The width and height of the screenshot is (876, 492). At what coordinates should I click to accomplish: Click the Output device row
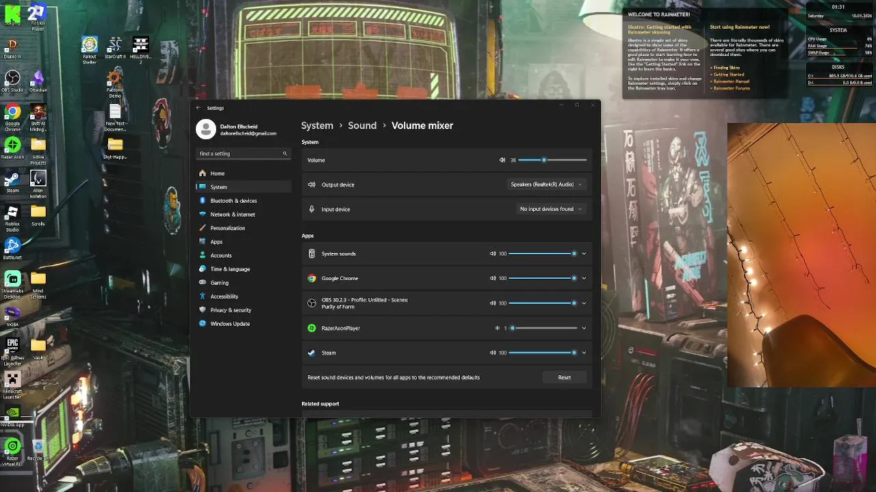tap(447, 184)
